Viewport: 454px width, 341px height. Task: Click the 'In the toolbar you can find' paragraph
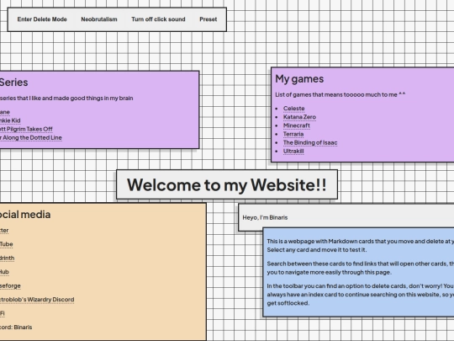(360, 295)
